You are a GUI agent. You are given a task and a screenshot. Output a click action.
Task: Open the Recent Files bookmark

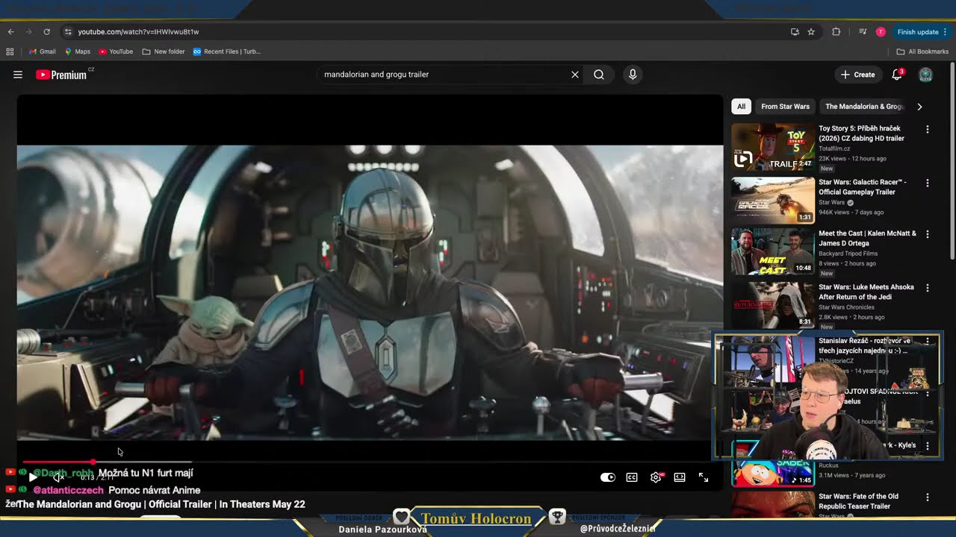[226, 51]
